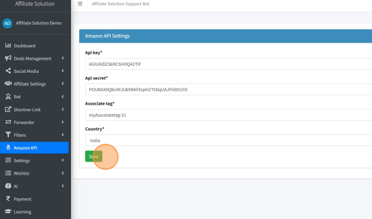Open Payment menu item

coord(34,199)
